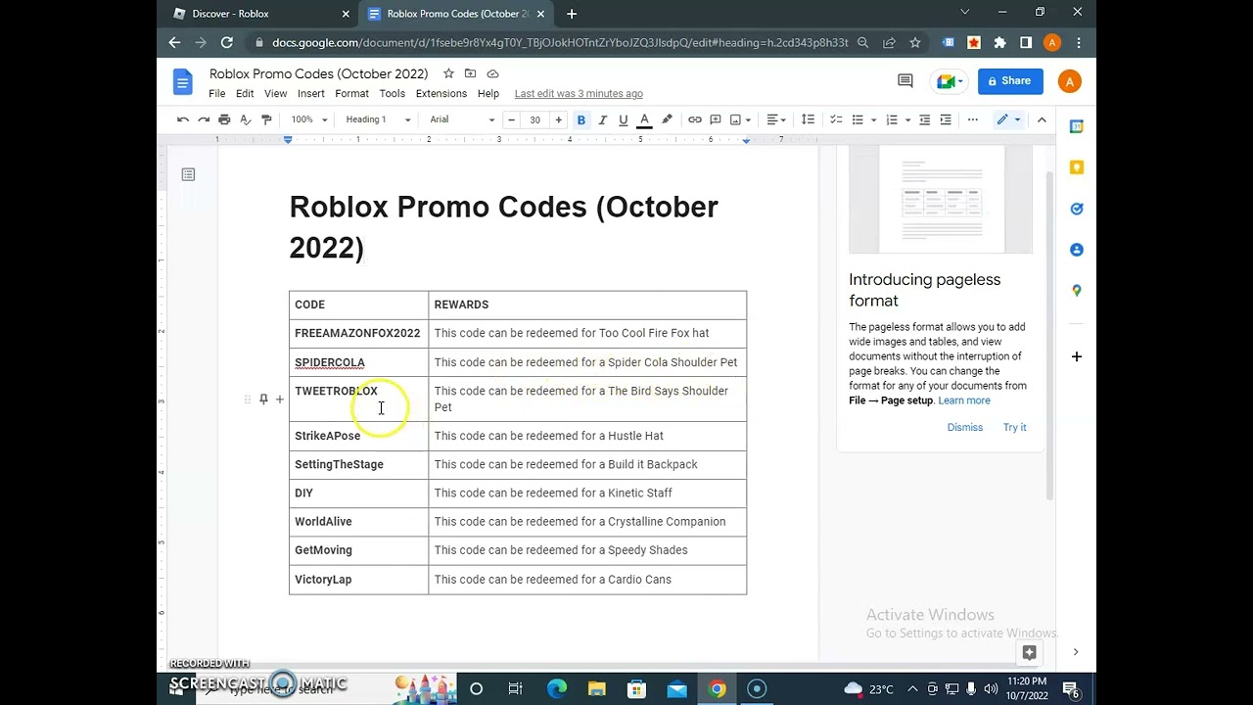Open the Insert image dropdown
1253x705 pixels.
(740, 119)
